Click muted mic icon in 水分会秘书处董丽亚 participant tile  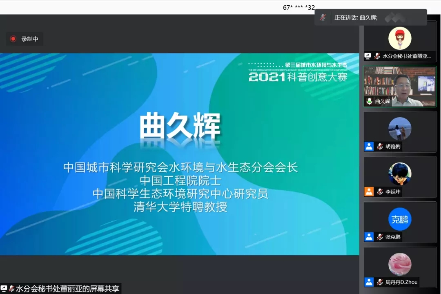[377, 56]
